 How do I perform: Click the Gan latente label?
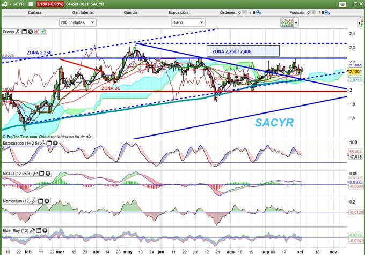coord(83,12)
